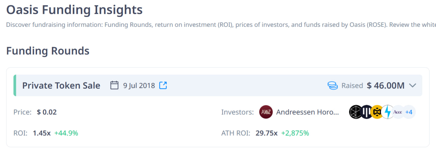Open the external link icon beside the date
Screen dimensions: 436x153
(163, 85)
